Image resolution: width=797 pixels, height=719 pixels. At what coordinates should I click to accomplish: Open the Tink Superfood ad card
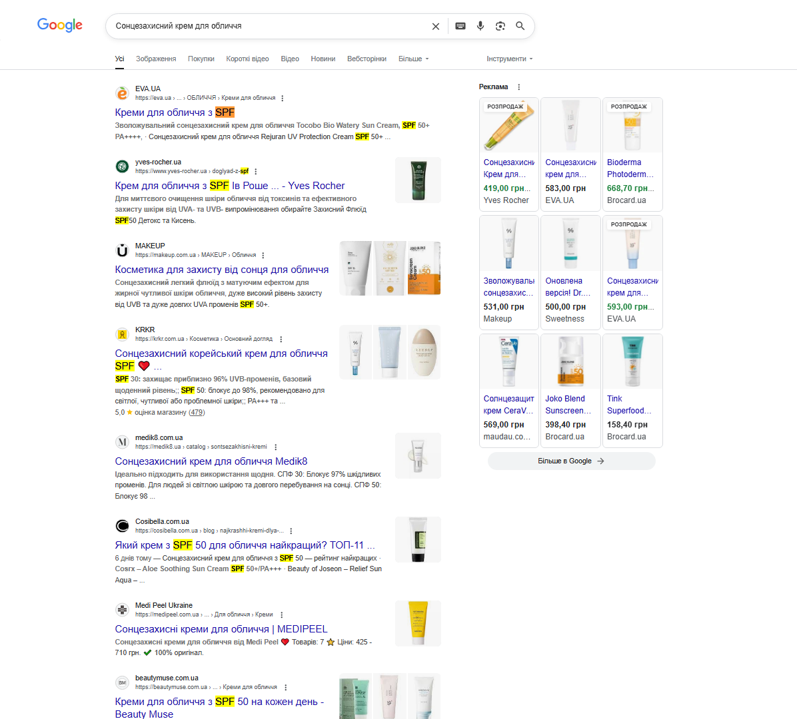[x=632, y=391]
